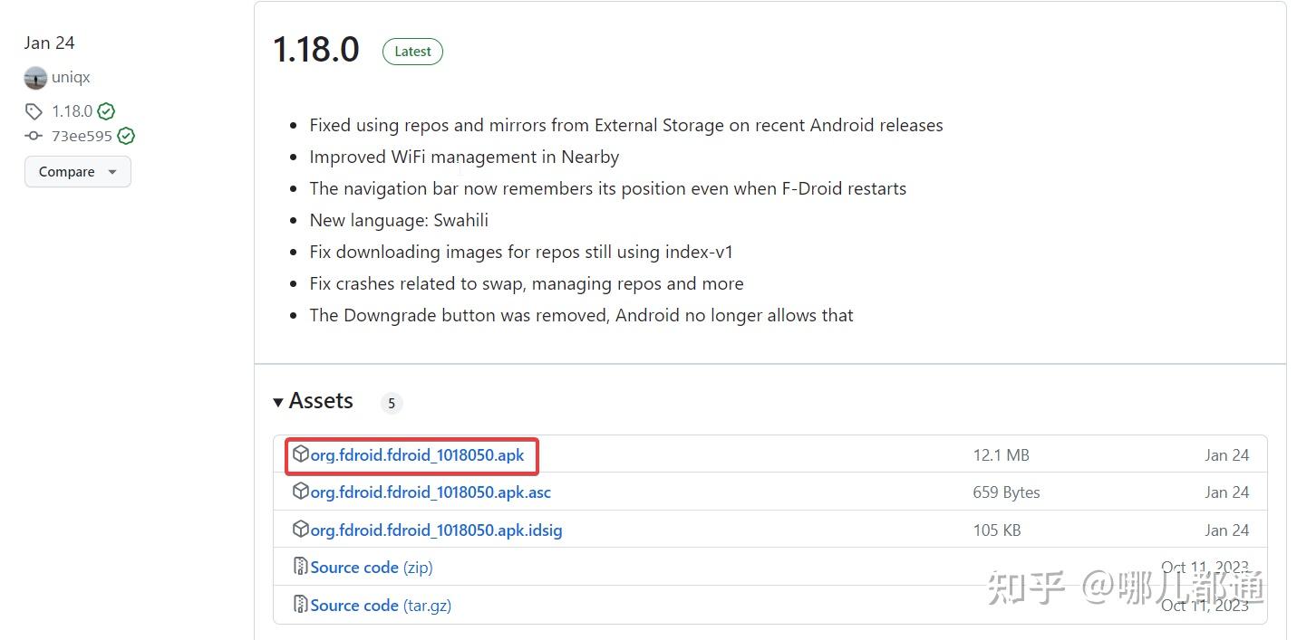The height and width of the screenshot is (640, 1297).
Task: Open the uniqx user profile link
Action: pyautogui.click(x=71, y=78)
